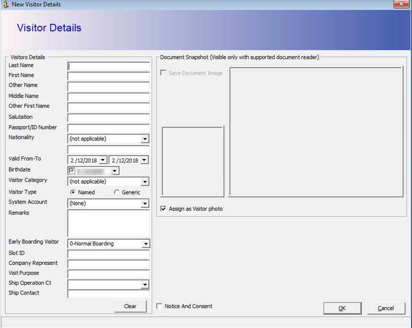The width and height of the screenshot is (412, 328).
Task: Select Named visitor type
Action: point(73,192)
